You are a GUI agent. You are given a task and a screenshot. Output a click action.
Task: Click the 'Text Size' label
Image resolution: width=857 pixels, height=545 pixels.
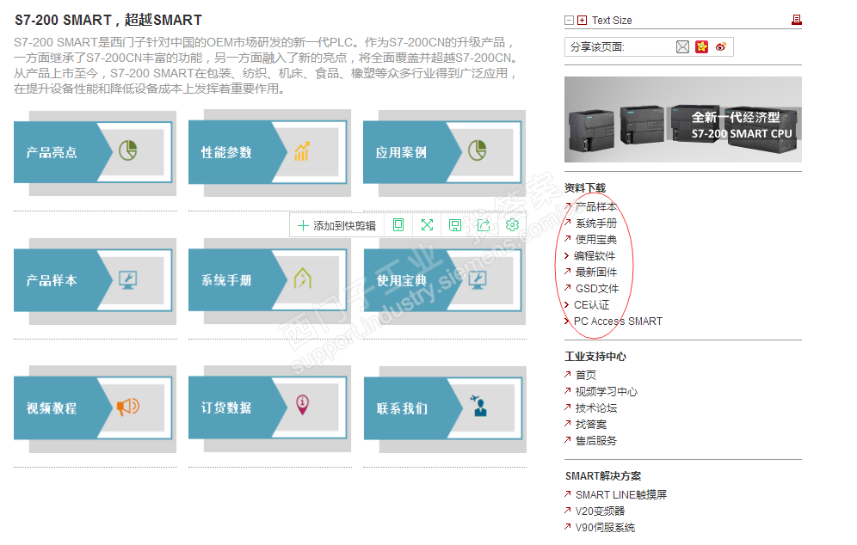point(612,21)
